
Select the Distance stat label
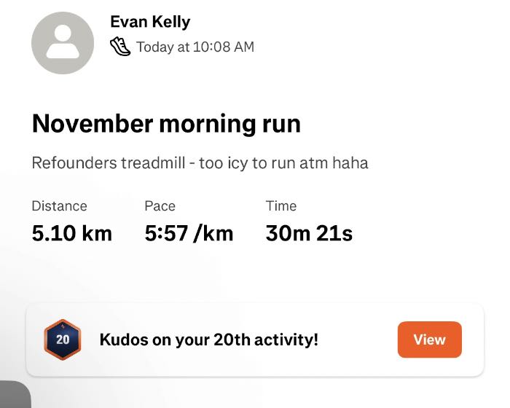(59, 206)
